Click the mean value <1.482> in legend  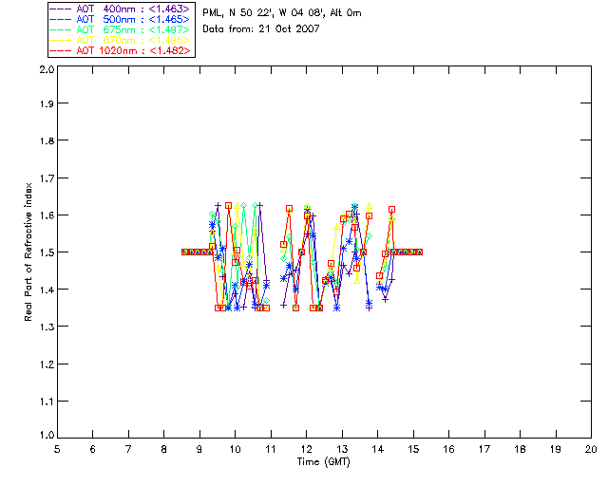point(169,50)
